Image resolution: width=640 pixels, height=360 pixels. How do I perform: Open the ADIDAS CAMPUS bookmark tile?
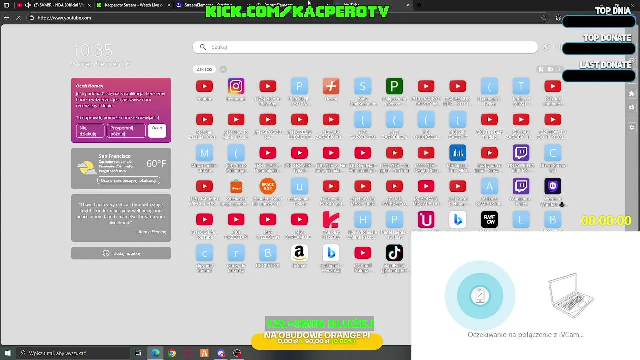click(x=489, y=186)
